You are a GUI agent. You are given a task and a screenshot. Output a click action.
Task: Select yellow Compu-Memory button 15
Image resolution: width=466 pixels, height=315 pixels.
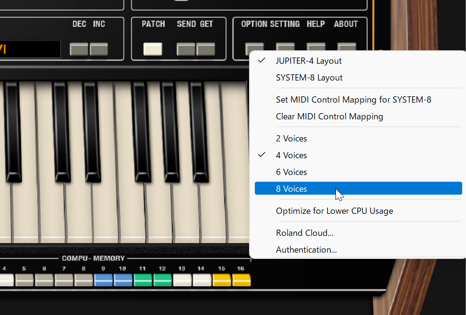222,280
